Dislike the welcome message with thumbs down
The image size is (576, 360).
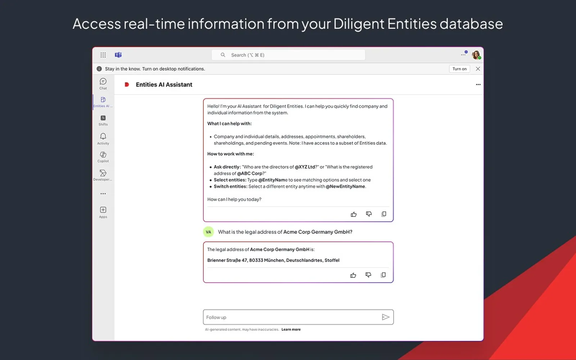point(369,214)
